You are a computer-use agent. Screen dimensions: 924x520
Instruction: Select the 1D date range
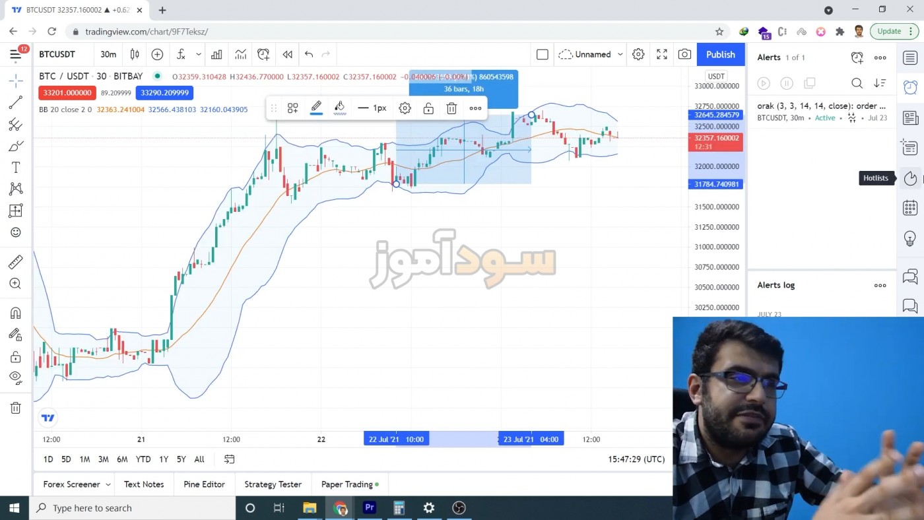tap(48, 459)
